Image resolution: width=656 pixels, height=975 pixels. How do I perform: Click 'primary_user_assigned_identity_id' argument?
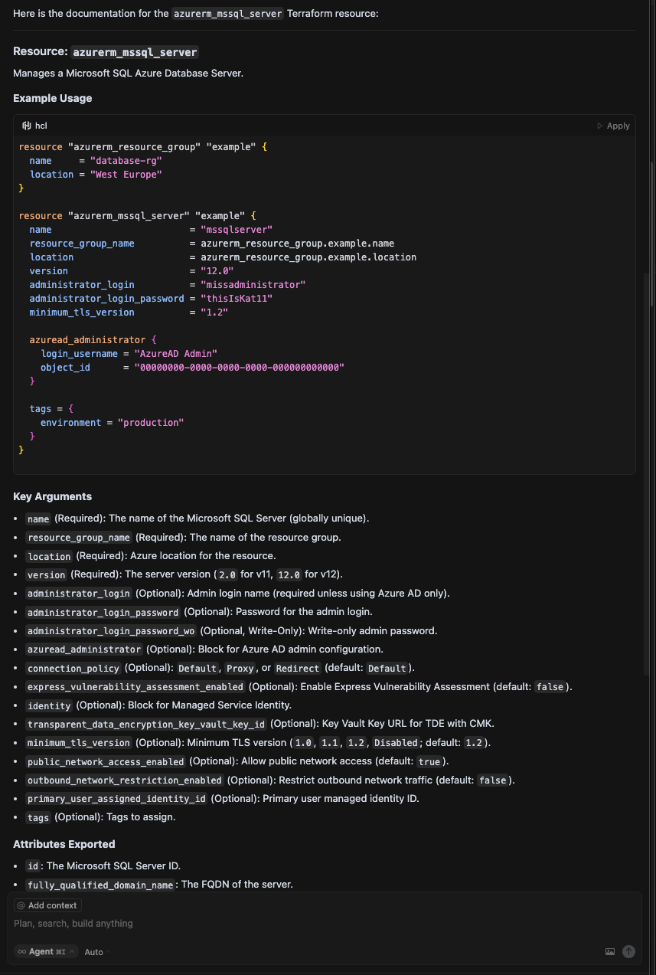(116, 799)
